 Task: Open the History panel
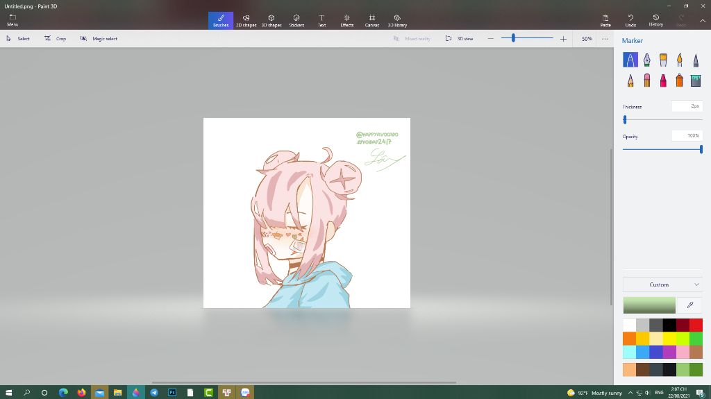click(x=655, y=20)
